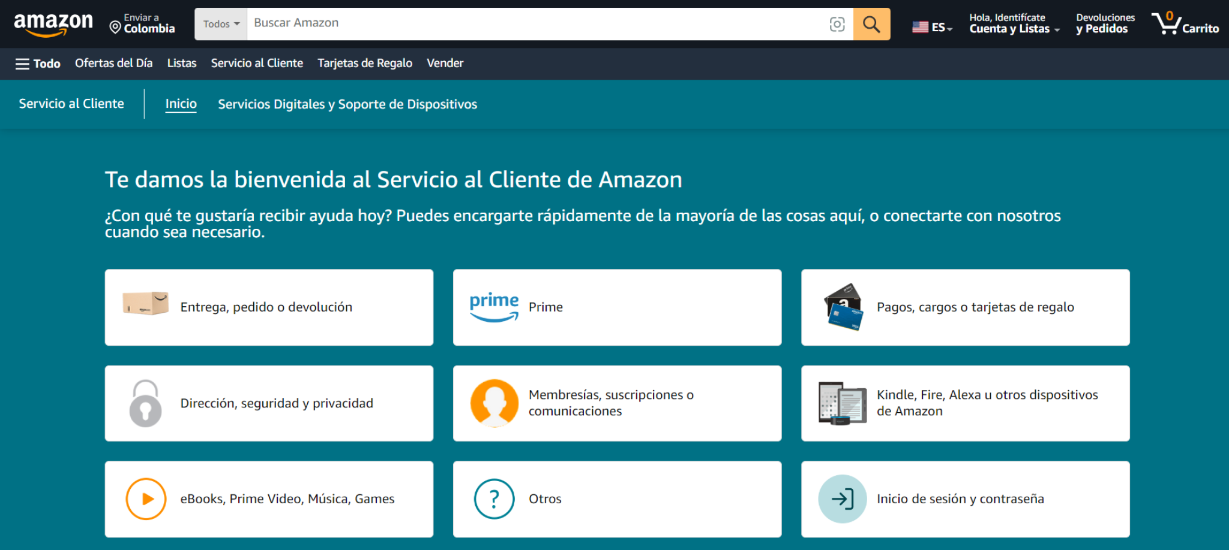
Task: Open the Vender menu item
Action: [x=445, y=63]
